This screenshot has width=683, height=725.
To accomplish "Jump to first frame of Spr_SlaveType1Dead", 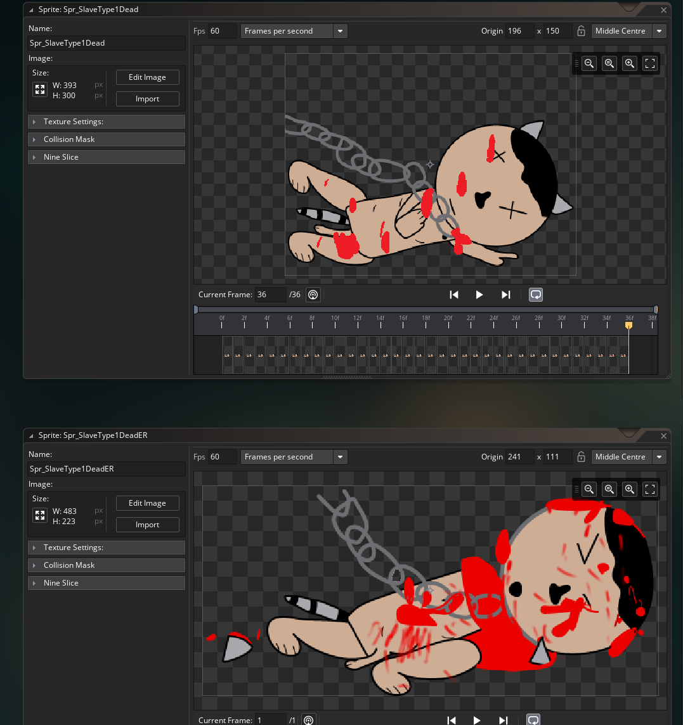I will point(454,295).
